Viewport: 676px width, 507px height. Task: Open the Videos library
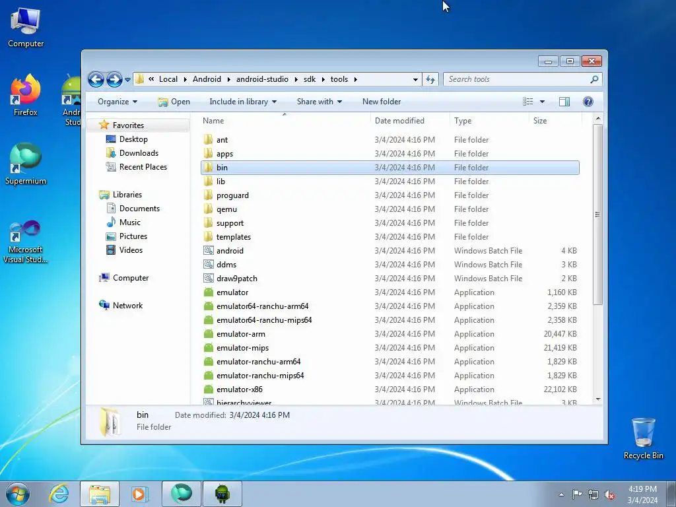click(x=131, y=250)
